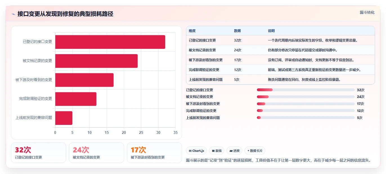Click the progress value 32次
The image size is (386, 174).
tap(361, 90)
